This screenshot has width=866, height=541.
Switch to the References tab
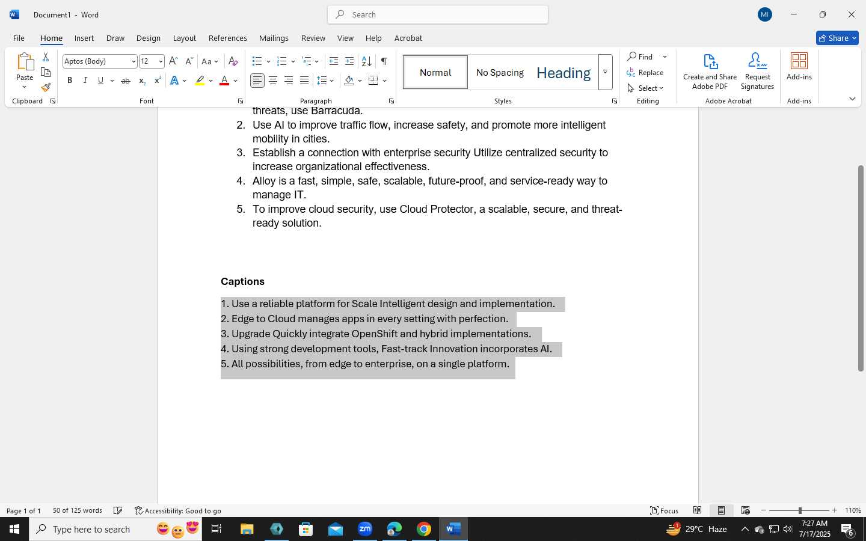tap(227, 38)
